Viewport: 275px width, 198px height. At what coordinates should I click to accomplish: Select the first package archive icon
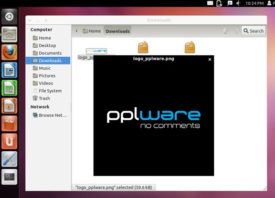pos(143,47)
